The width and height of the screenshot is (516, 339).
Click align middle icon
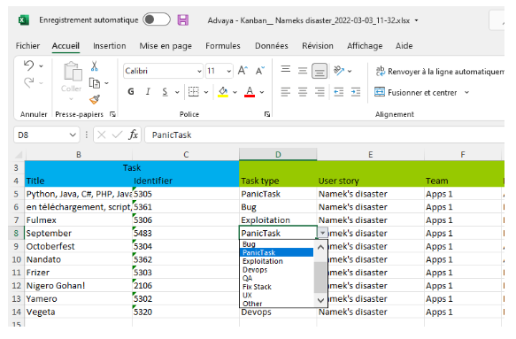click(303, 71)
